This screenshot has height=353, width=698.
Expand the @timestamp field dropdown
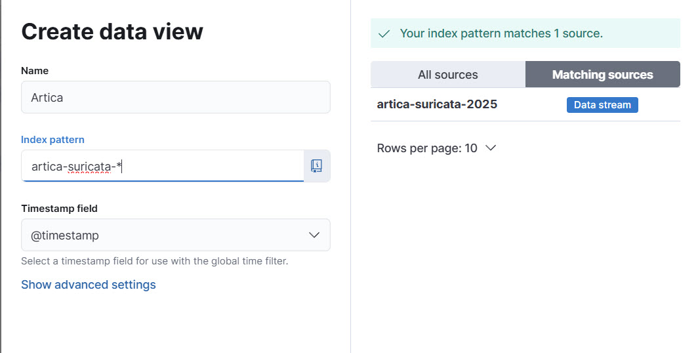pyautogui.click(x=175, y=235)
